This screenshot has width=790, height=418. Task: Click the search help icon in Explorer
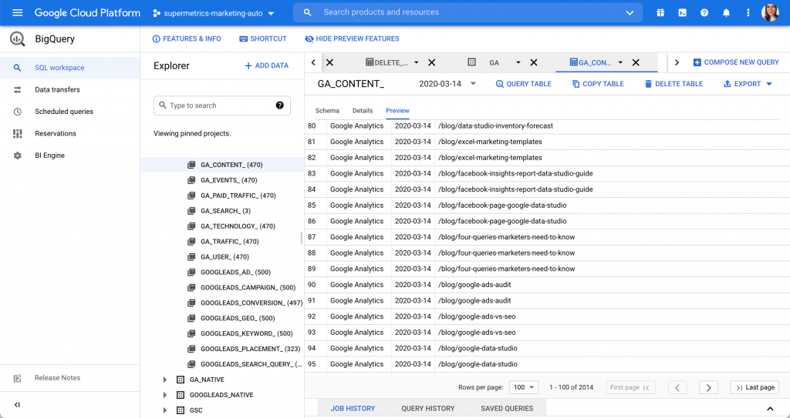click(279, 105)
